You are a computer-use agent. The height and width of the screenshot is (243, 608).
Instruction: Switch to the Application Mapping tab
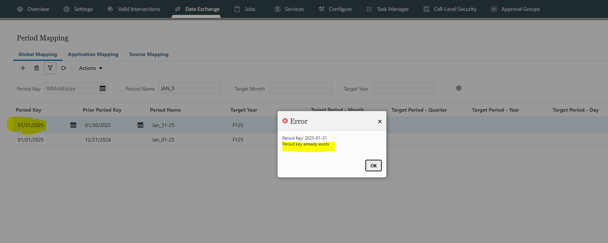(x=93, y=54)
